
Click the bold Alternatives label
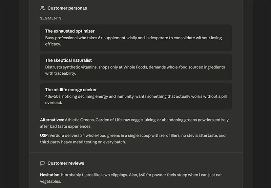click(52, 120)
